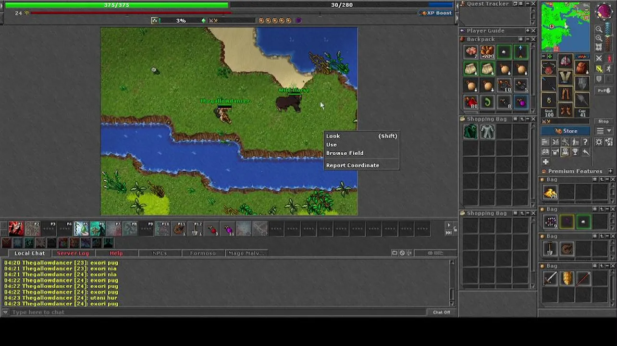
Task: Click the golden shield in fourth Bag
Action: 567,278
